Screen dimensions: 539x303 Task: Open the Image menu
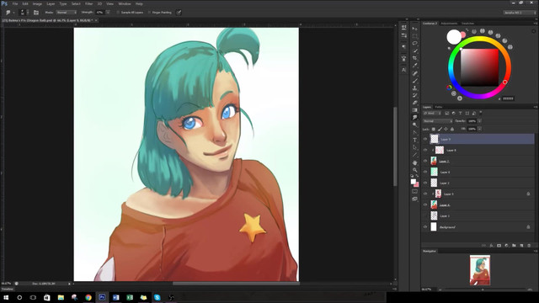[37, 3]
